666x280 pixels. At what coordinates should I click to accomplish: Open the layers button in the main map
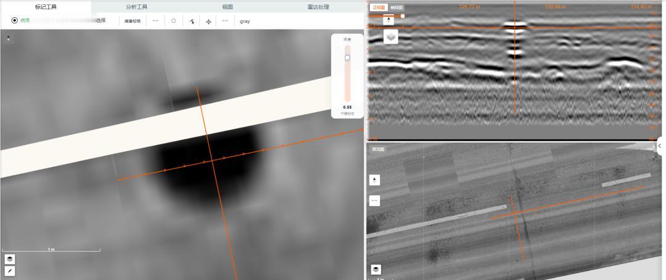[x=10, y=259]
